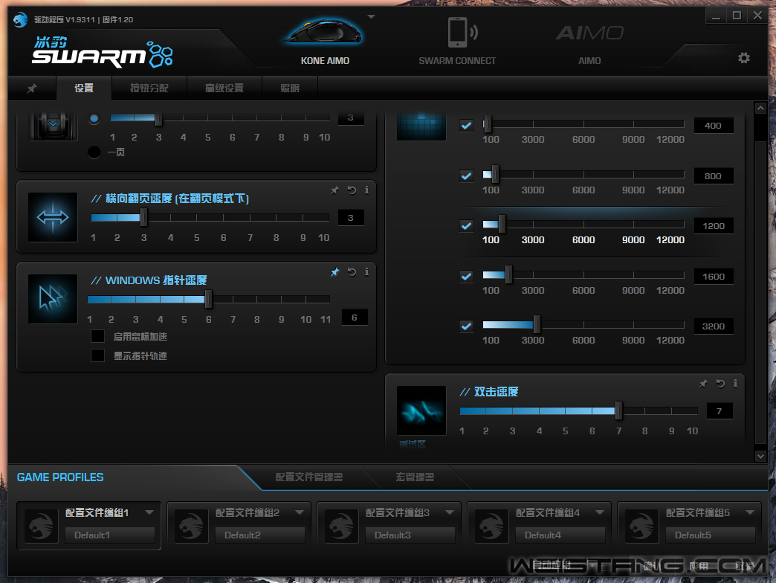The width and height of the screenshot is (776, 583).
Task: Click the 双击速度 slider handle
Action: coord(618,410)
